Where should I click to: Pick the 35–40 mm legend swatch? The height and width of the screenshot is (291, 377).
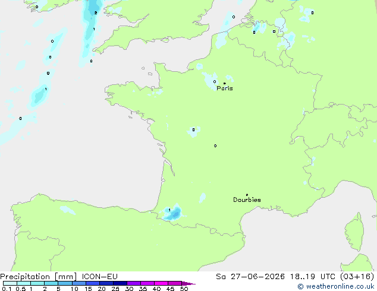(147, 283)
